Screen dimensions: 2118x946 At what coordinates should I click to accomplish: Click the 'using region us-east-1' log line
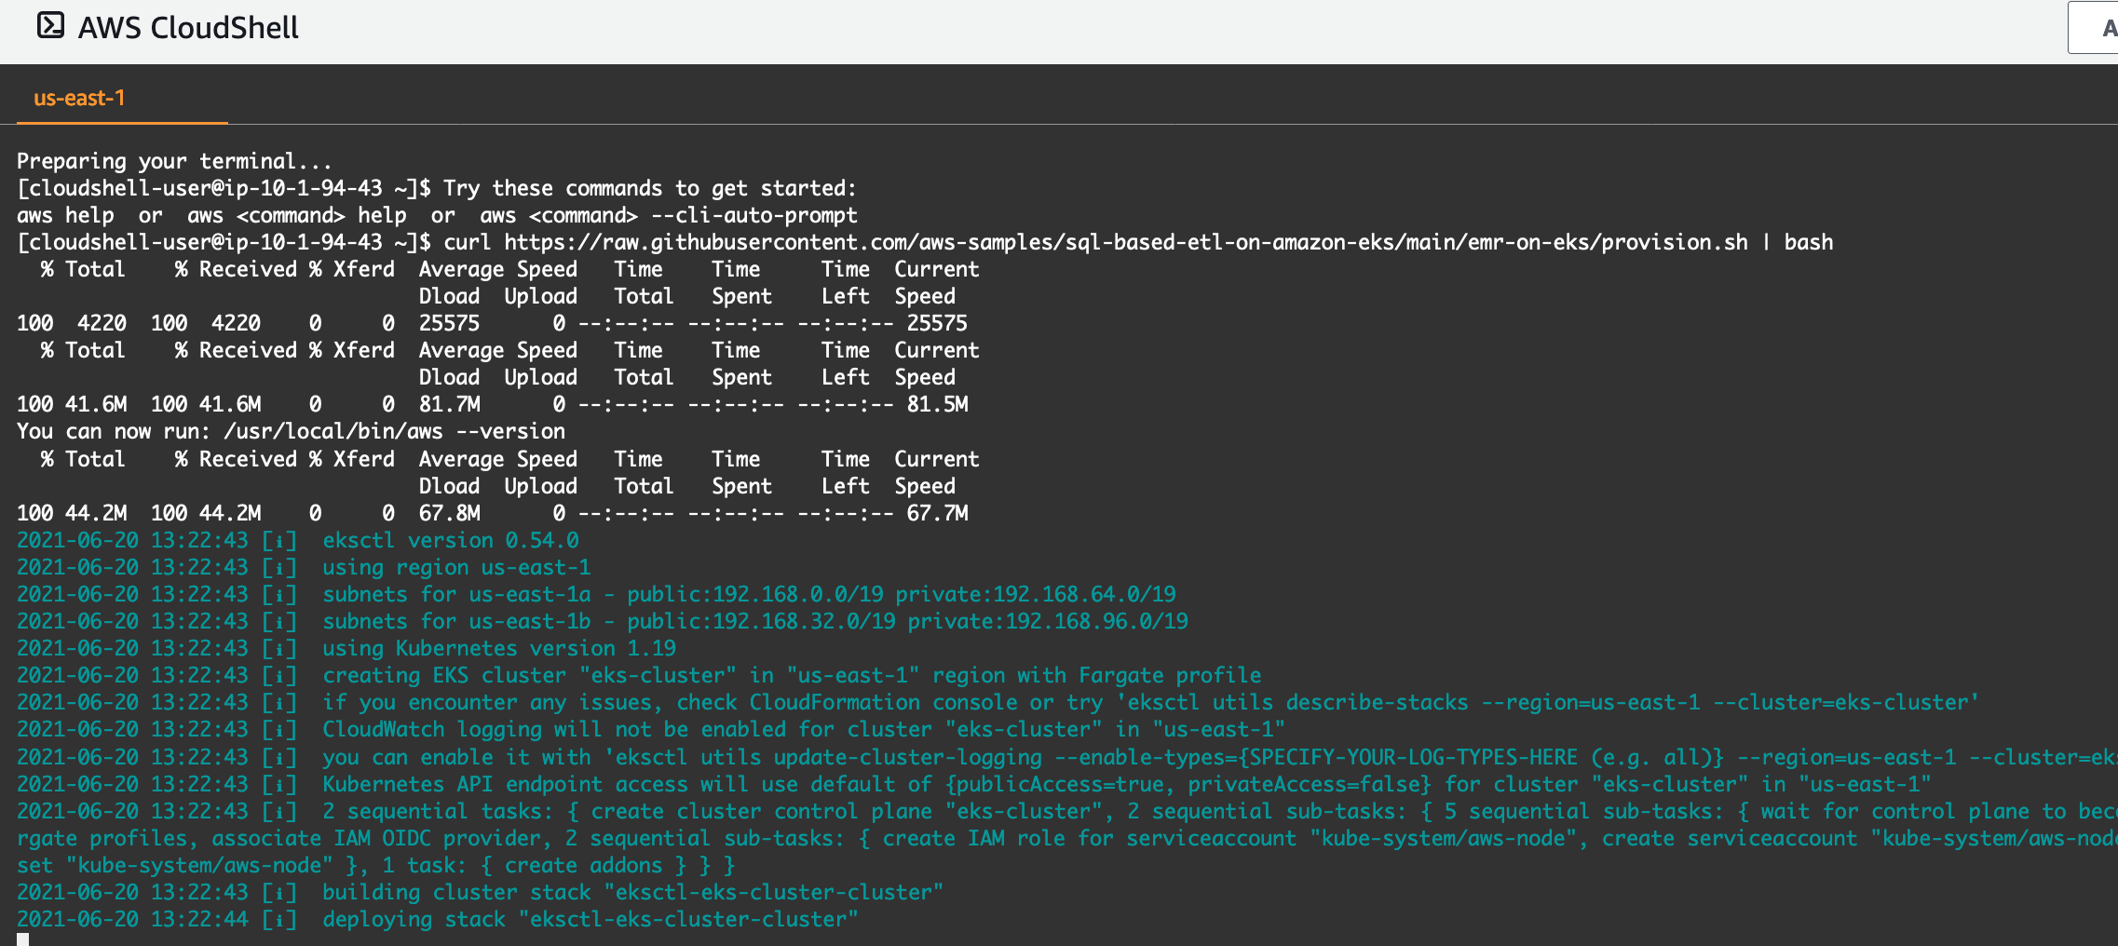pyautogui.click(x=304, y=567)
